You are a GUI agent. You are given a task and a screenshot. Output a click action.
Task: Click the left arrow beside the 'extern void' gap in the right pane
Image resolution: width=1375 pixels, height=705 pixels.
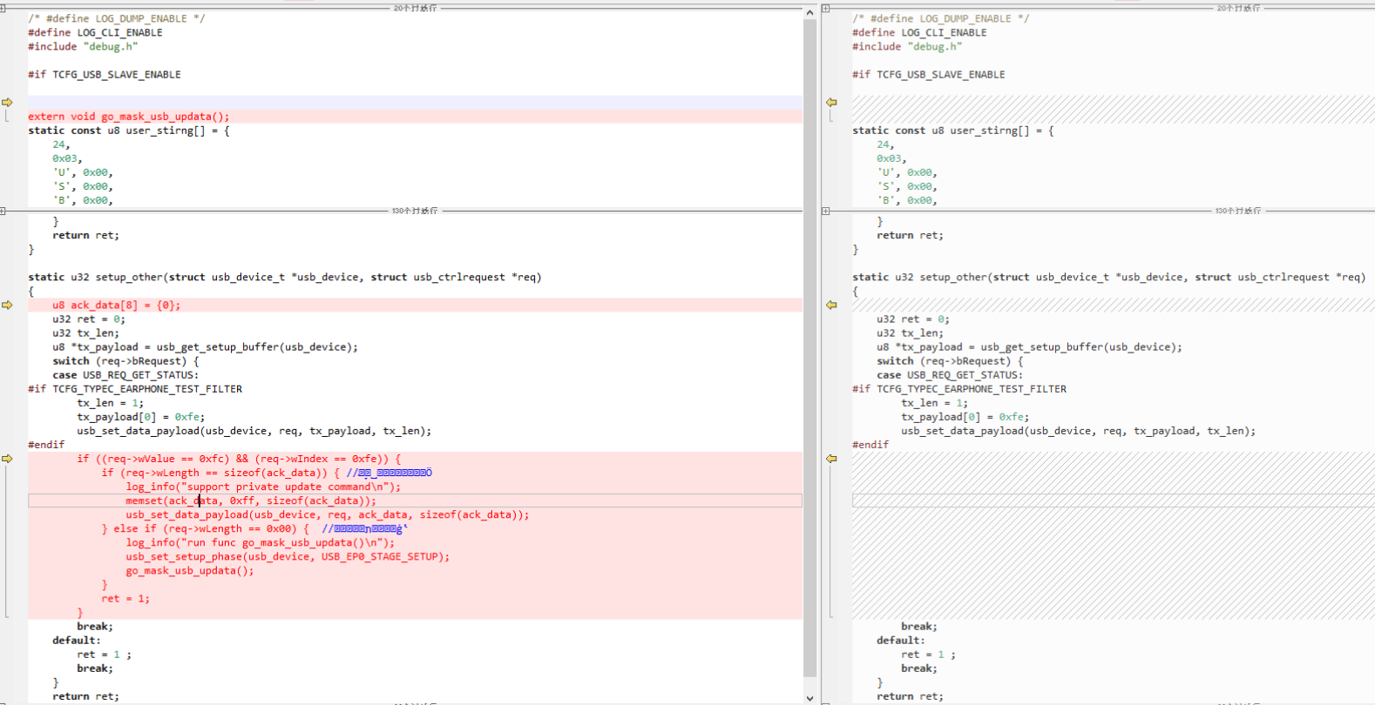831,103
